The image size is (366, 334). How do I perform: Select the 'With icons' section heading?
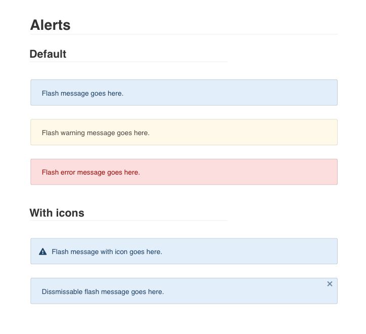point(57,213)
